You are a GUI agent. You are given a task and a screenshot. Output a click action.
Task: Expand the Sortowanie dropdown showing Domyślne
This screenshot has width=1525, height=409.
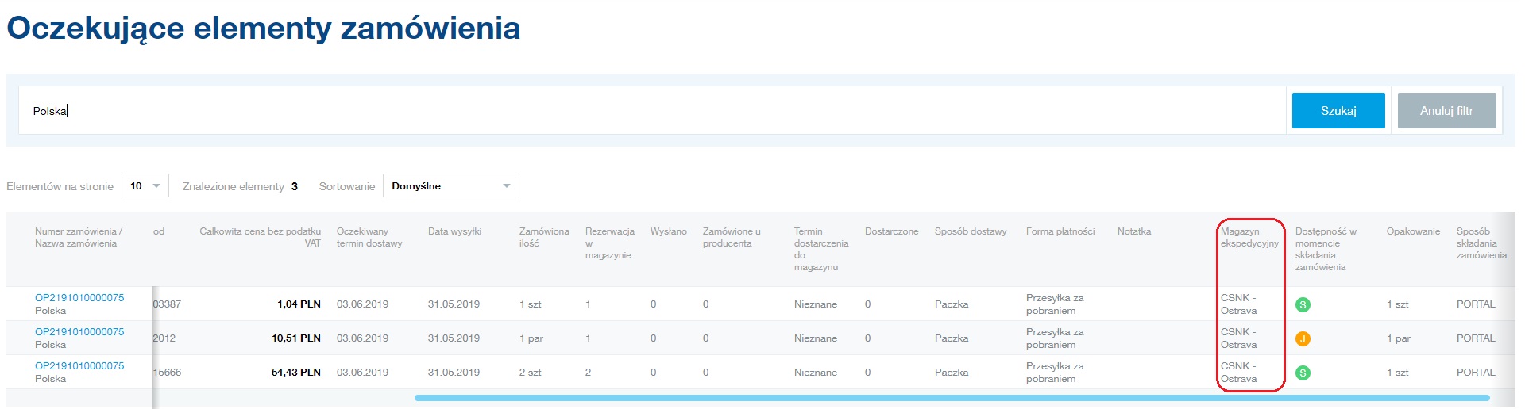coord(450,185)
